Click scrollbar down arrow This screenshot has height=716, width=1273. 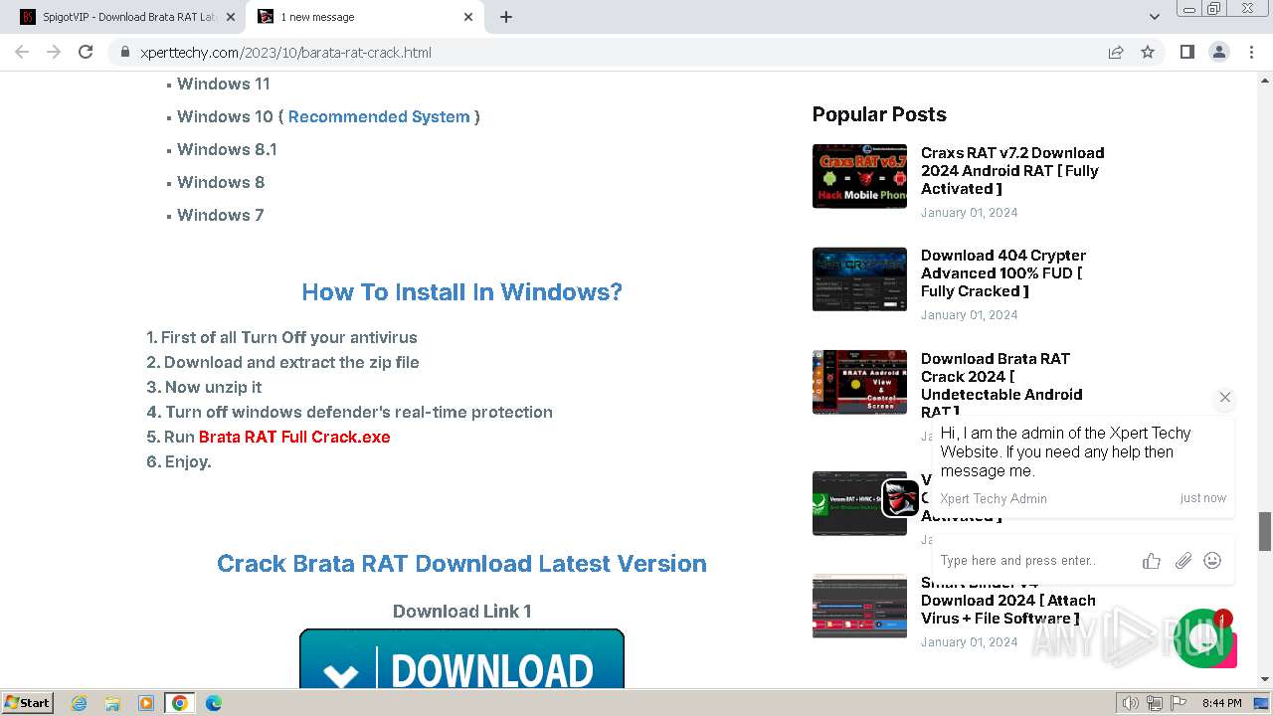pyautogui.click(x=1265, y=680)
